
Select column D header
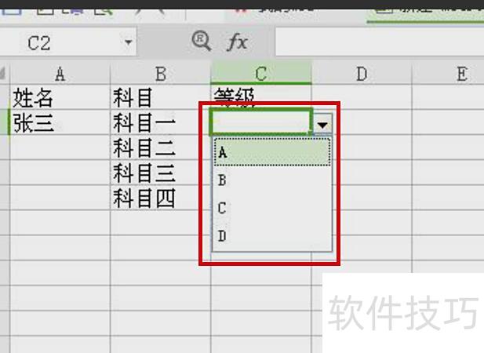coord(362,74)
